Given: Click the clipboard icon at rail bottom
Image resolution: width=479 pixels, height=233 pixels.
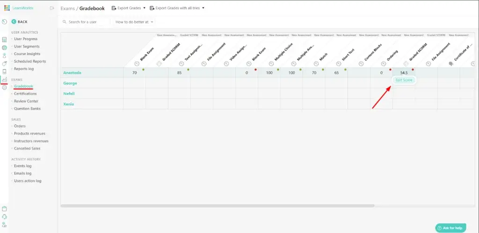Looking at the screenshot, I should (4, 209).
